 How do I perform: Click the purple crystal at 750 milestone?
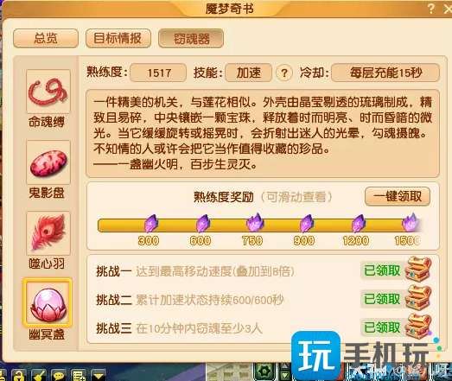(x=255, y=223)
